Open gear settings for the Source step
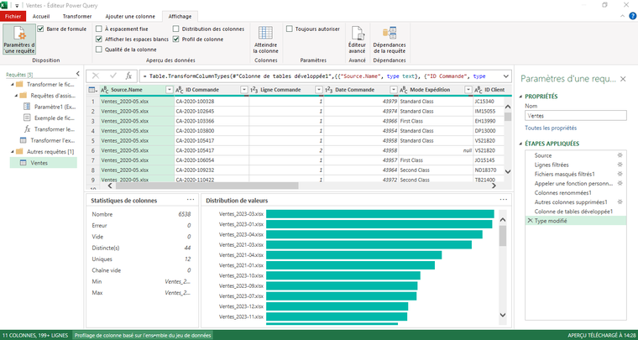The image size is (638, 340). point(620,155)
